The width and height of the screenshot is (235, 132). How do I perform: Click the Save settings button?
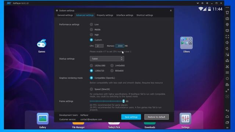click(x=131, y=117)
